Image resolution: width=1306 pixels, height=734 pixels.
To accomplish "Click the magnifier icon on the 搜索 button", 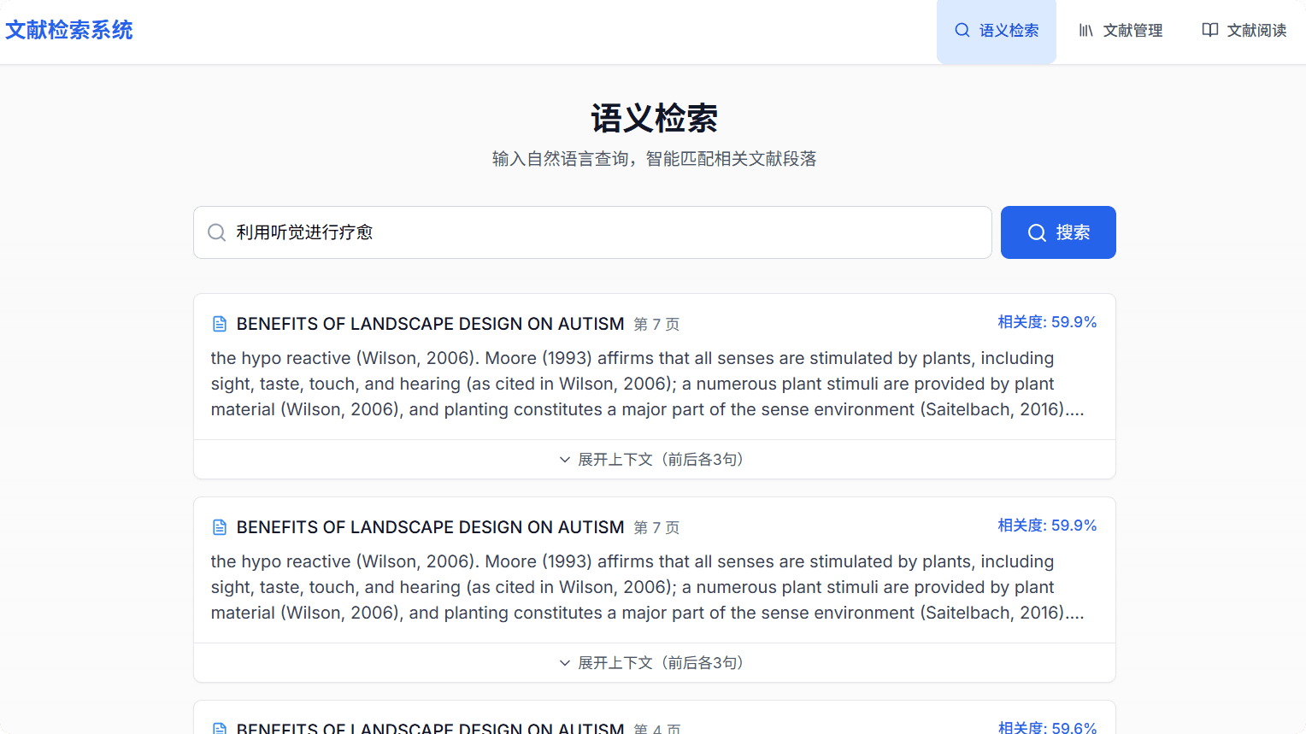I will tap(1037, 232).
